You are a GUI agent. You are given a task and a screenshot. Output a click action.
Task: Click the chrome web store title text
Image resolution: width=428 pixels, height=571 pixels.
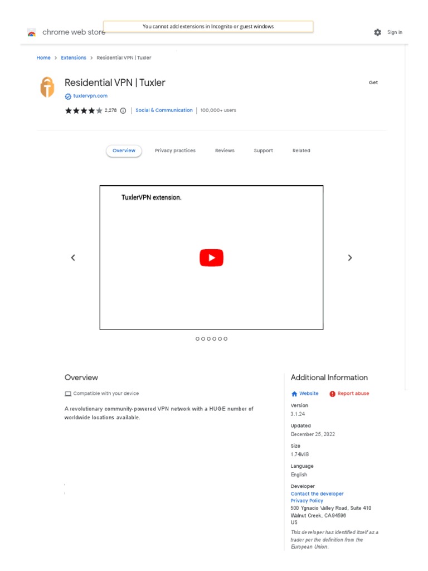[74, 32]
